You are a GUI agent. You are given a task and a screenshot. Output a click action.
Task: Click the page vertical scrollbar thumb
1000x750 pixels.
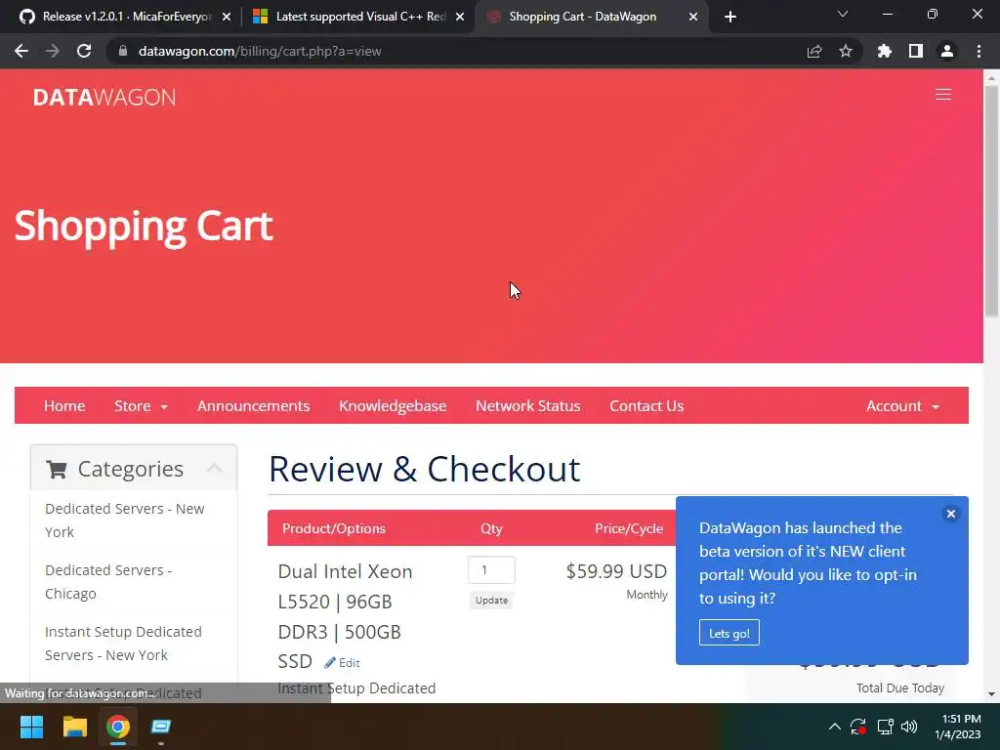[991, 201]
